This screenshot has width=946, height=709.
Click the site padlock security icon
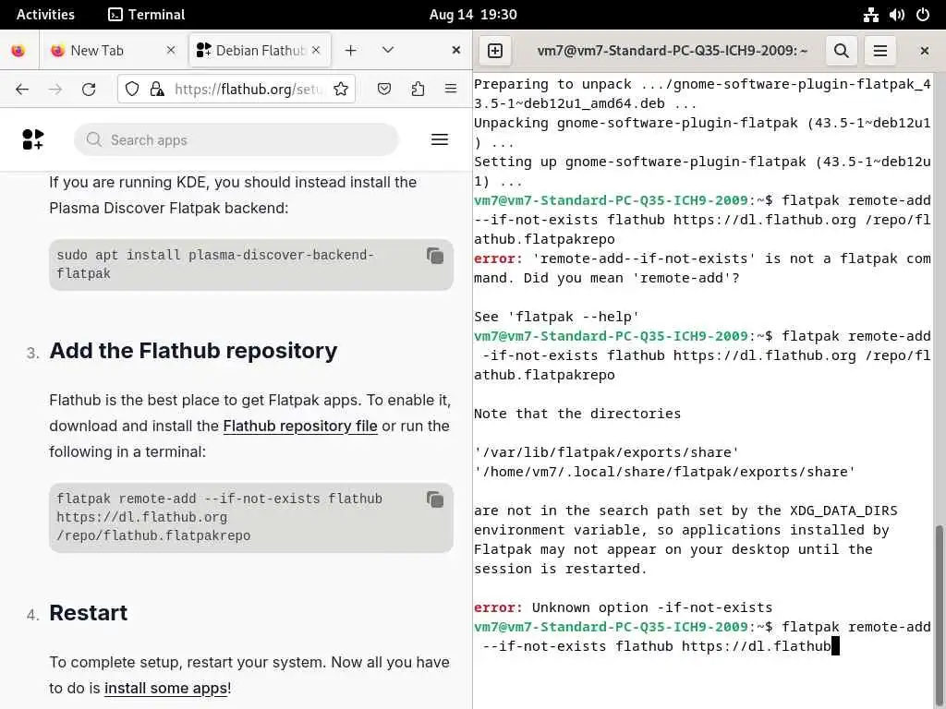click(157, 90)
